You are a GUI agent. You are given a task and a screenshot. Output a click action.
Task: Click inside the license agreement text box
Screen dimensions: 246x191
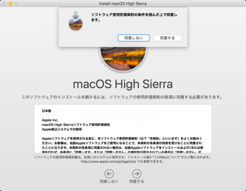pyautogui.click(x=123, y=129)
